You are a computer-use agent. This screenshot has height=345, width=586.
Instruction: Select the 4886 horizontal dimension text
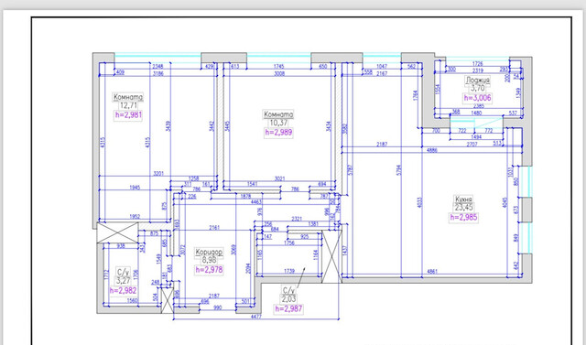click(432, 150)
